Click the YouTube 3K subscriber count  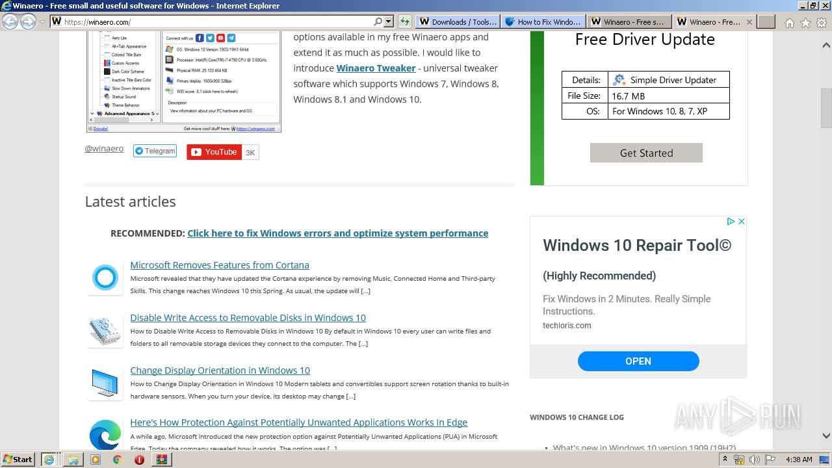pos(250,152)
